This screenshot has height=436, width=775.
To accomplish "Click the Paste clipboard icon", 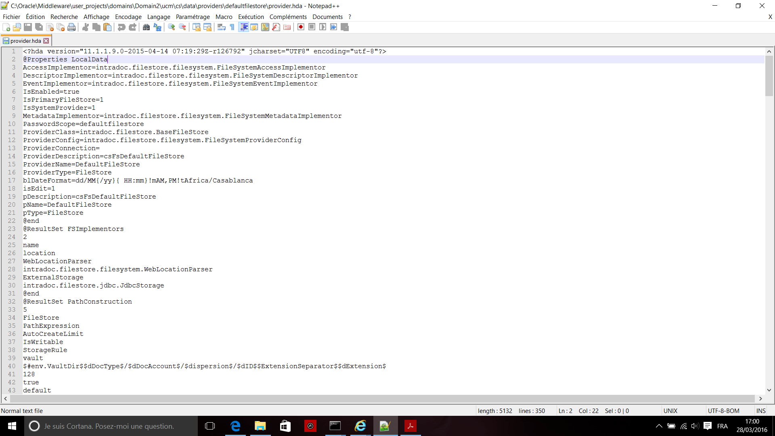I will pos(107,27).
